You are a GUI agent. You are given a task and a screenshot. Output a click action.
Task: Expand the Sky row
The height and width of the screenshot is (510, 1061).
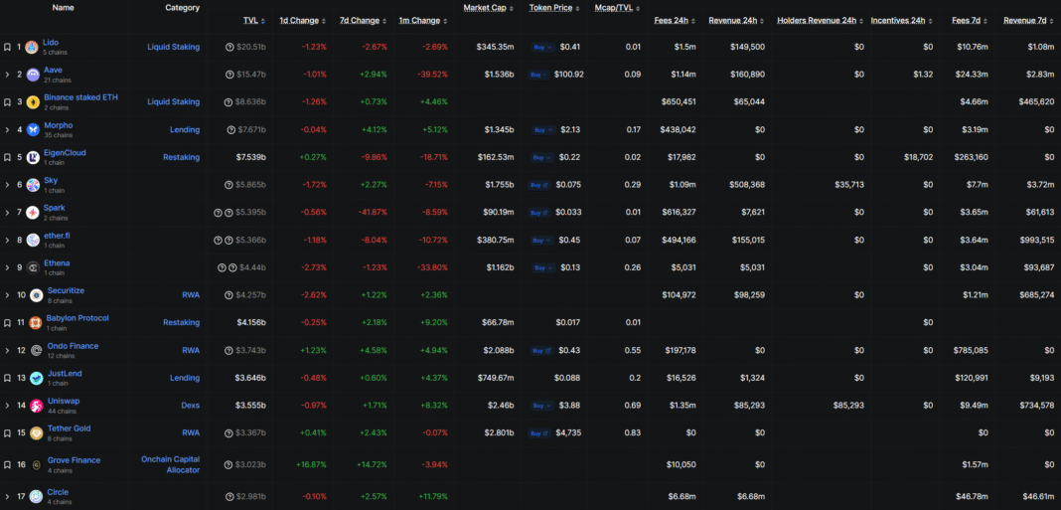(7, 185)
